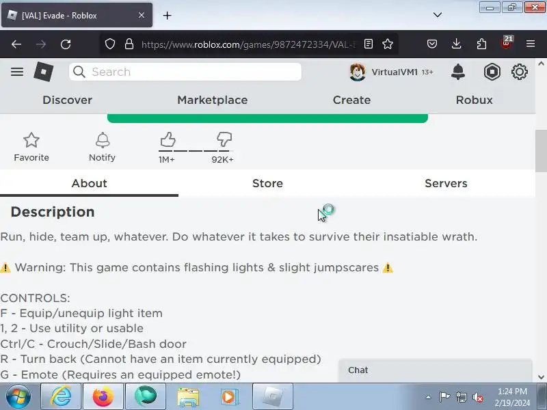Toggle reader view icon in address bar
The width and height of the screenshot is (547, 410).
point(369,44)
